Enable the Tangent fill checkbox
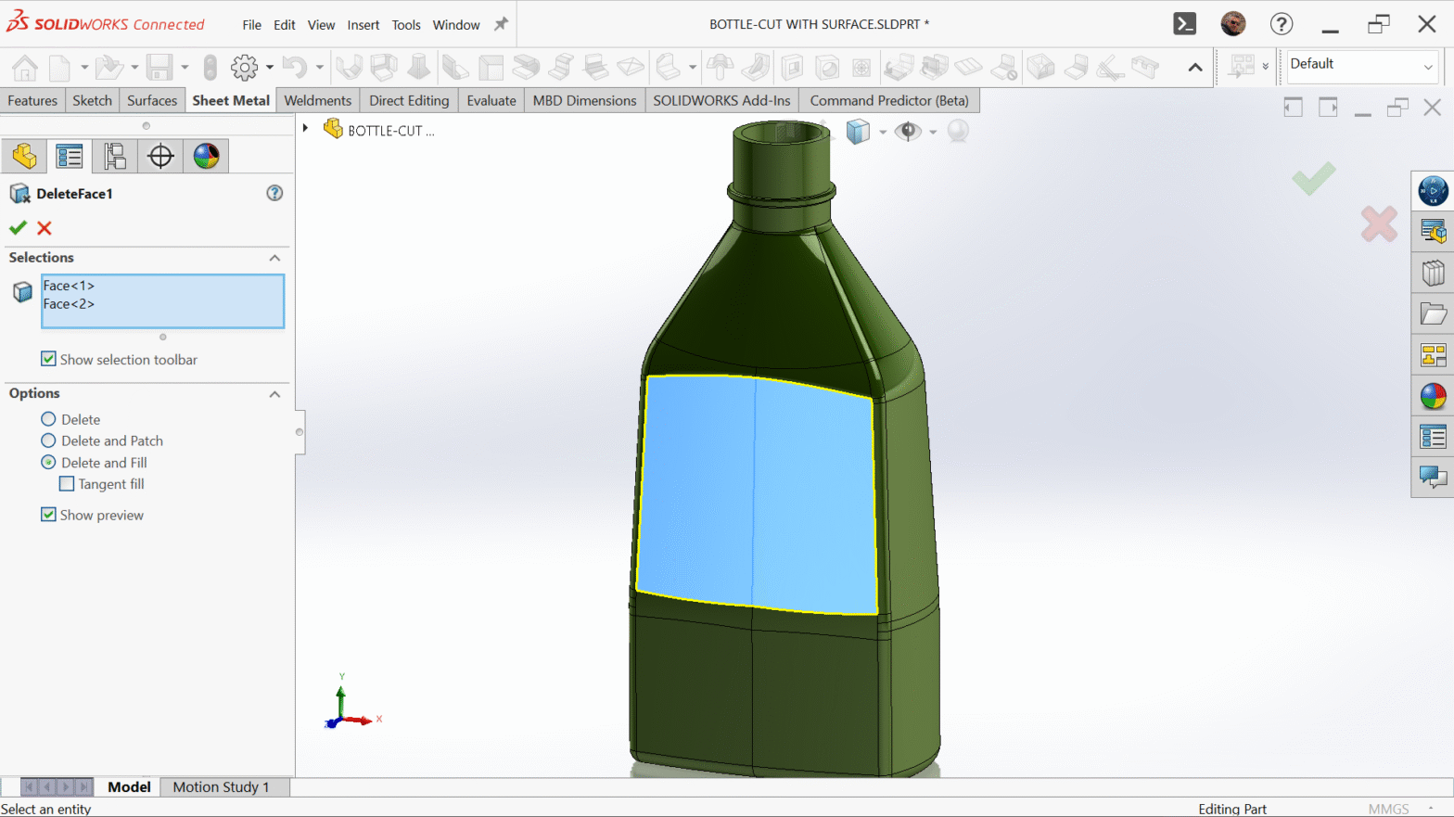This screenshot has width=1454, height=817. (67, 483)
